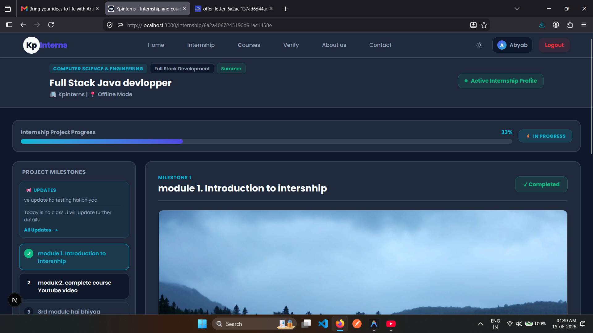Open the About us nav link
Screen dimensions: 593x333
tap(334, 45)
